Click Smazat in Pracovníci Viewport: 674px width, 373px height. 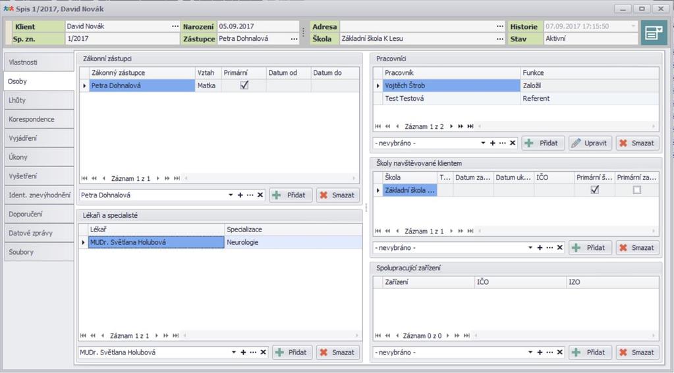point(638,143)
